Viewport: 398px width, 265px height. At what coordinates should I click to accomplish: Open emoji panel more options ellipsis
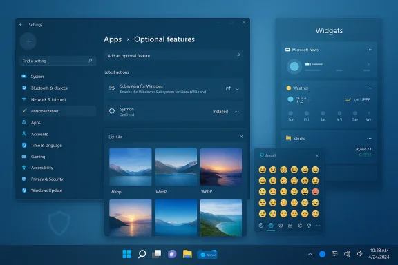318,225
